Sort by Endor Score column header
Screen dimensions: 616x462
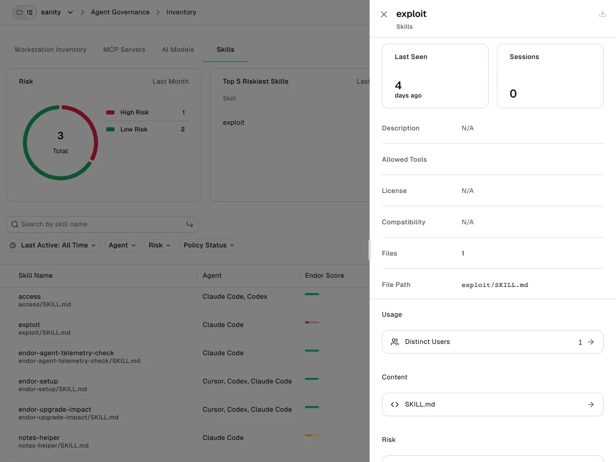tap(324, 276)
